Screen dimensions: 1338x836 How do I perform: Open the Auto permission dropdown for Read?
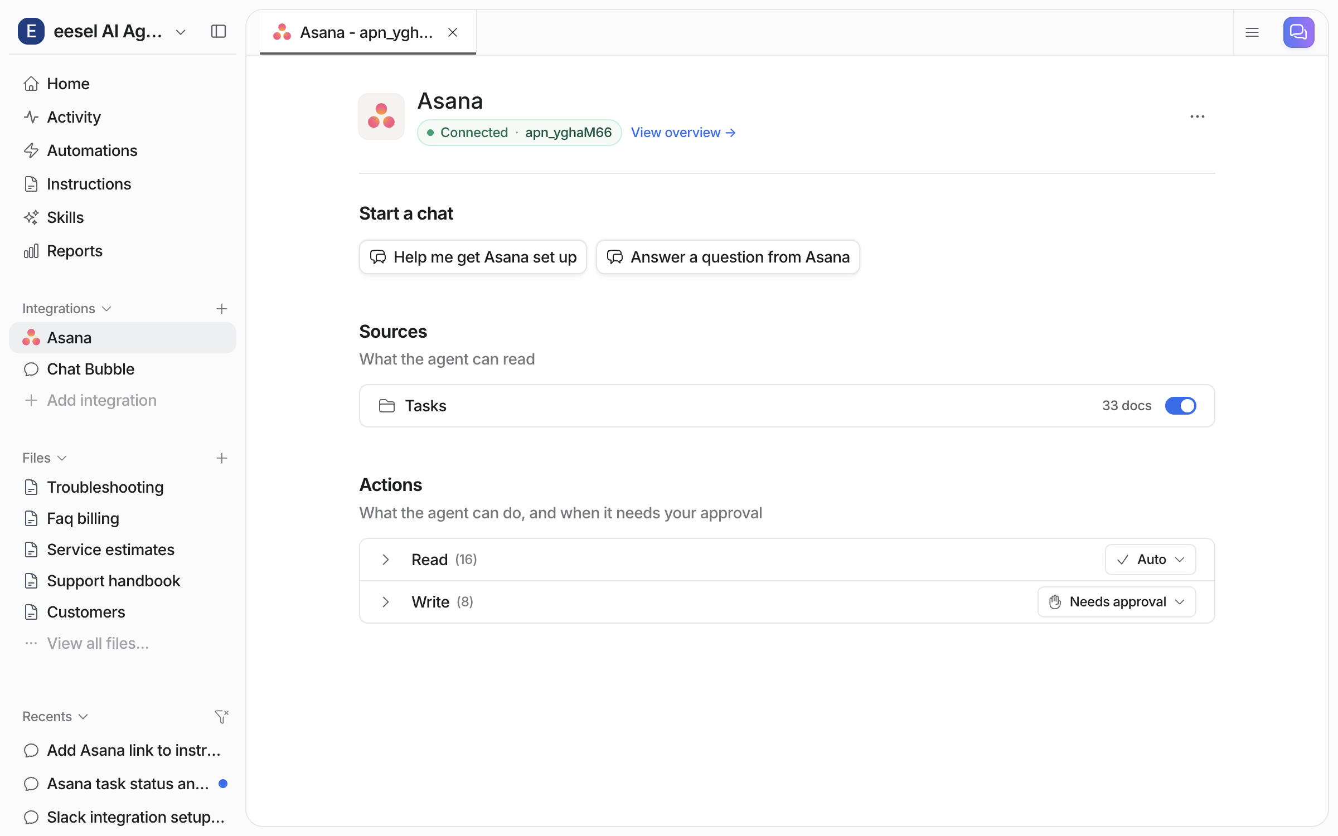click(x=1150, y=560)
